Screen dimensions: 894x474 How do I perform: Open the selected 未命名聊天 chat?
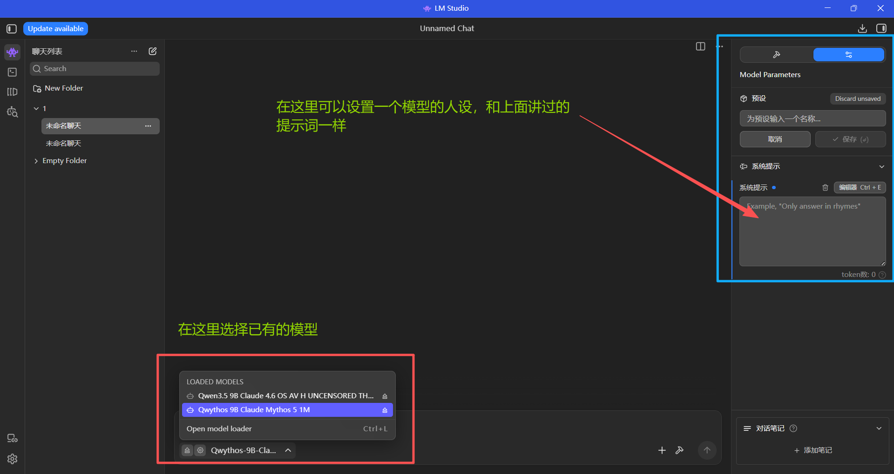pos(101,126)
